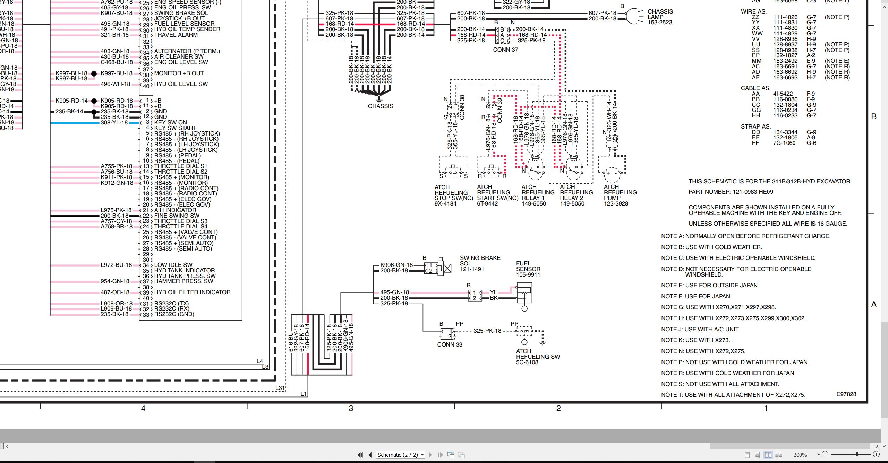The width and height of the screenshot is (888, 463).
Task: Click FINE SWING SW label
Action: pos(177,216)
